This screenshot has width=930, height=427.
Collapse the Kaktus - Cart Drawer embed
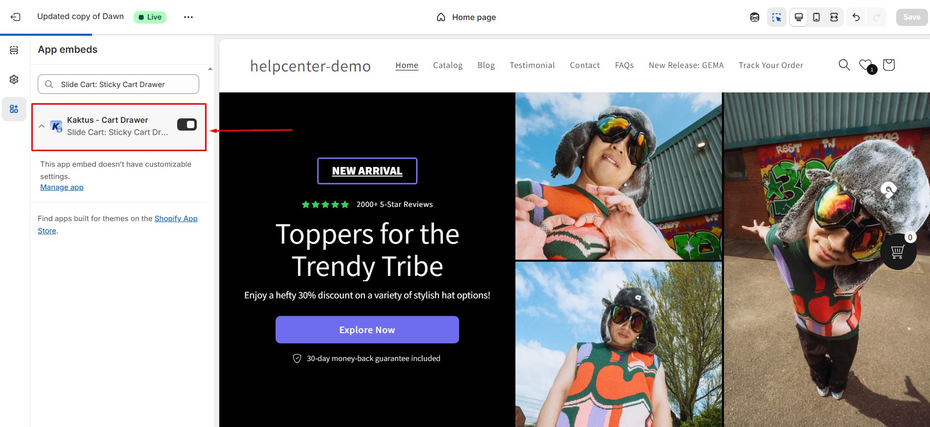42,126
